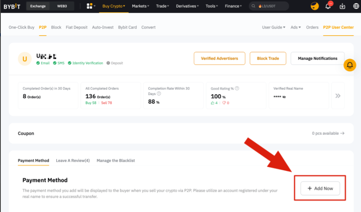Screen dimensions: 361x212
Task: Click the U profile avatar circle
Action: pyautogui.click(x=25, y=59)
